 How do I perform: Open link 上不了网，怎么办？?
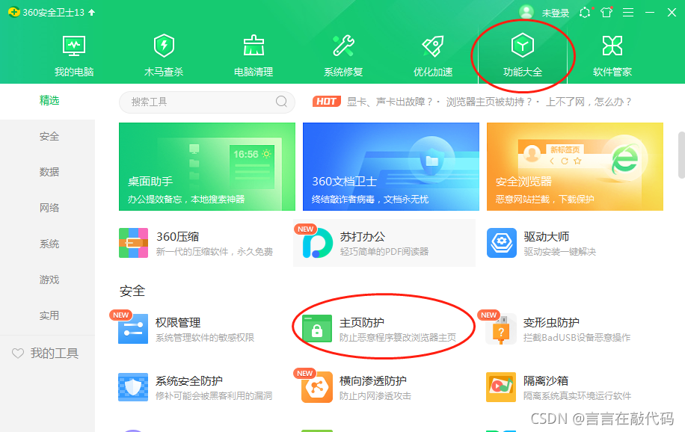589,102
